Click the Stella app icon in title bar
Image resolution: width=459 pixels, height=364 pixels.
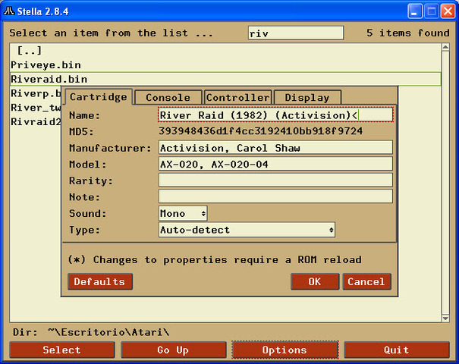(x=10, y=11)
